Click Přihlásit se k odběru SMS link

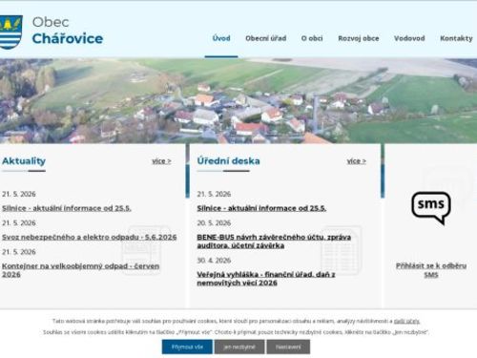(431, 270)
